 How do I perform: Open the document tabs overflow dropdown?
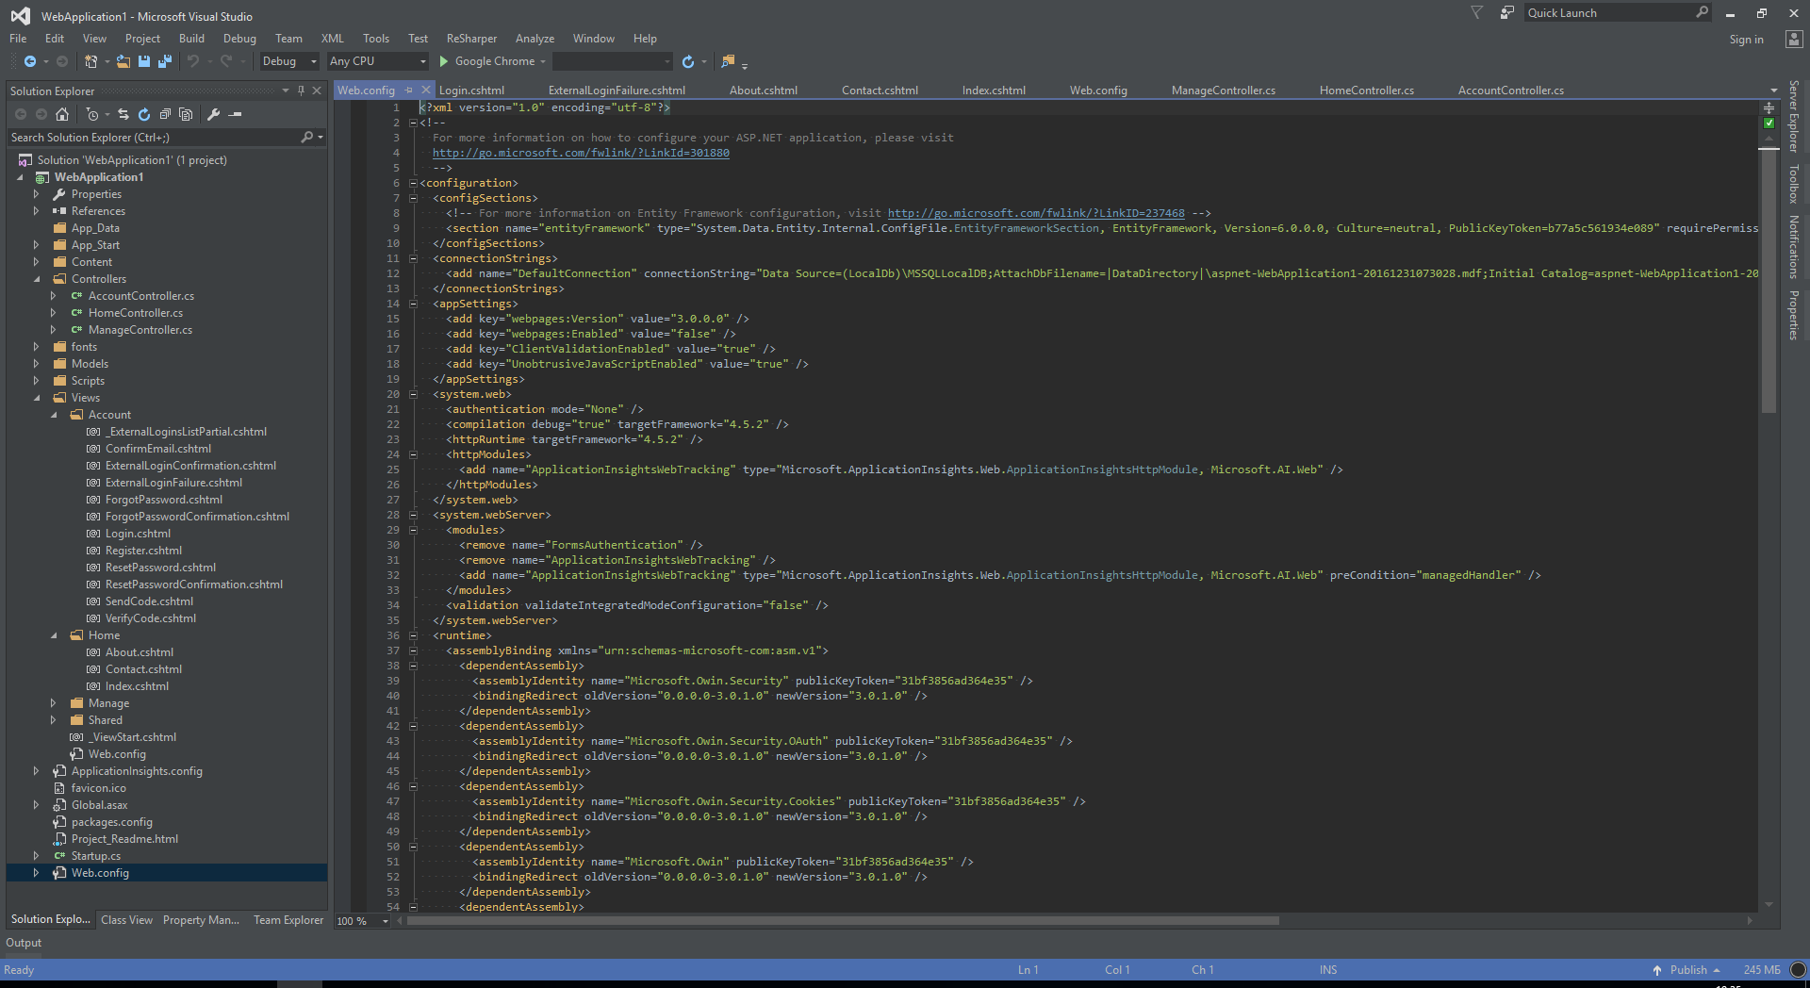(x=1773, y=91)
